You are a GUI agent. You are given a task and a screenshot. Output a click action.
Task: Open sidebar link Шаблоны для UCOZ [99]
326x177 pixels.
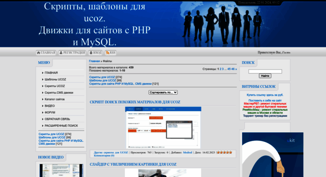point(52,137)
